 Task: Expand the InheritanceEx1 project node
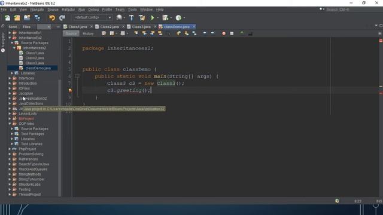[x=10, y=33]
